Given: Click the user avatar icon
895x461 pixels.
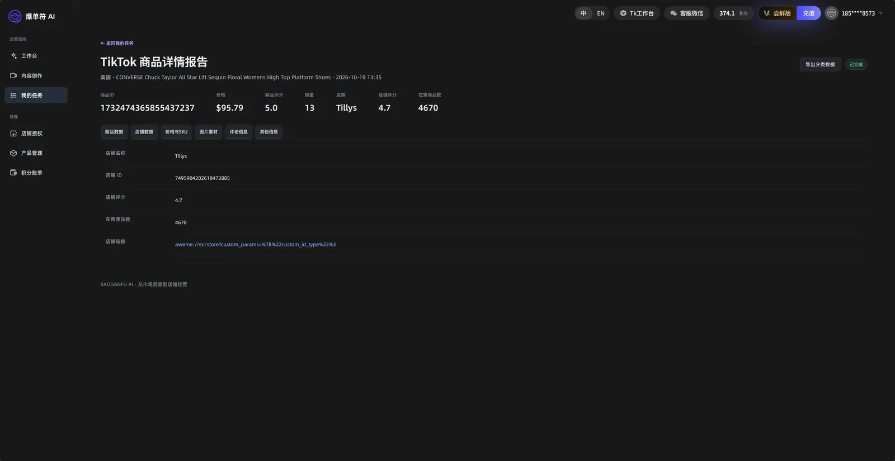Looking at the screenshot, I should pyautogui.click(x=831, y=13).
